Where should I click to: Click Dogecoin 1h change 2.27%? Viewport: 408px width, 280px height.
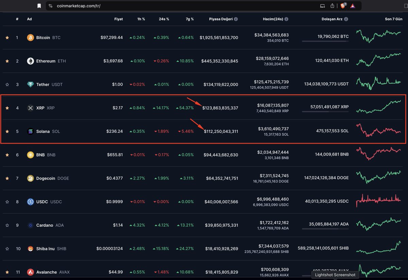tap(137, 178)
